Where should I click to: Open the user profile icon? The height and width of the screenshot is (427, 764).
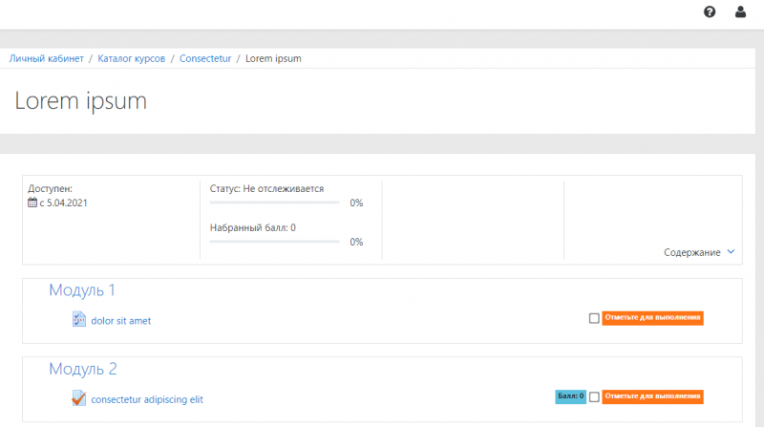click(740, 12)
